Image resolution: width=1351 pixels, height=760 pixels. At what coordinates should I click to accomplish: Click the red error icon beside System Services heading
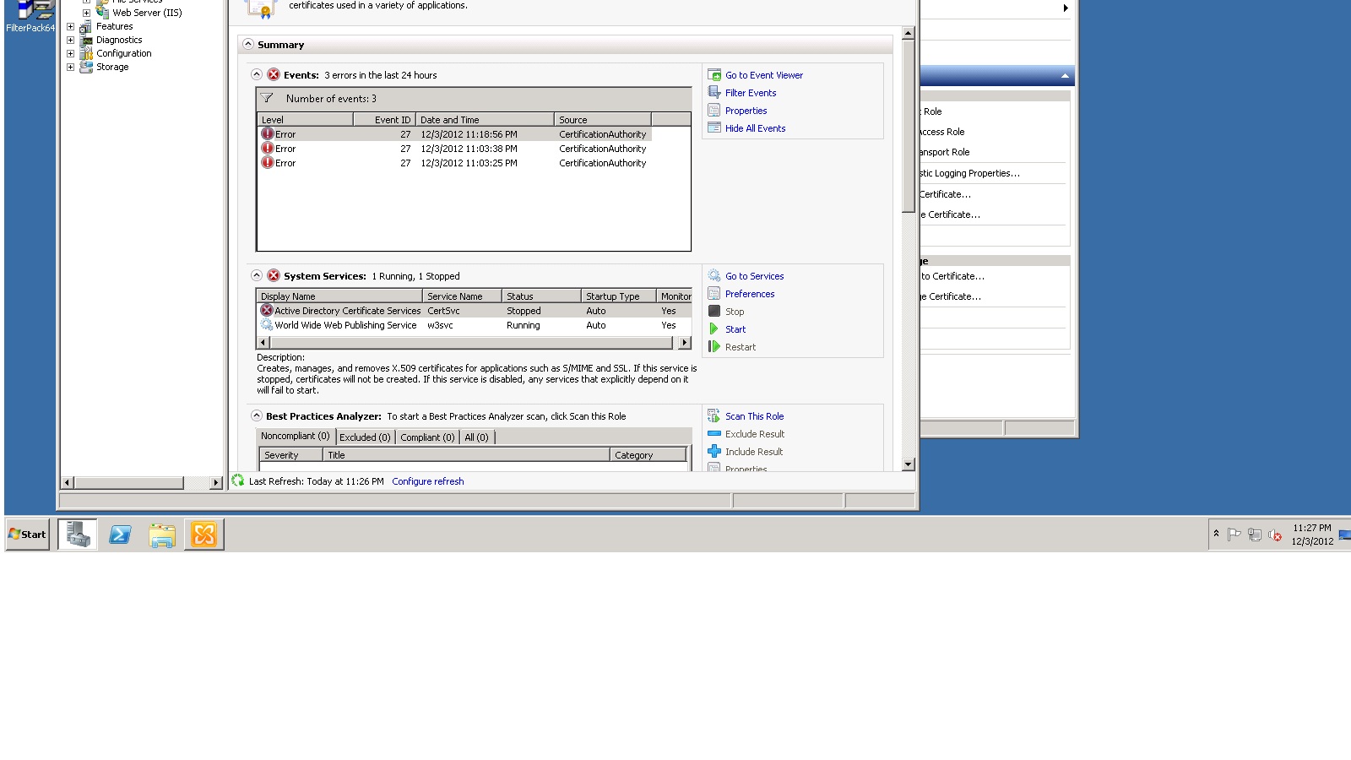pyautogui.click(x=274, y=276)
